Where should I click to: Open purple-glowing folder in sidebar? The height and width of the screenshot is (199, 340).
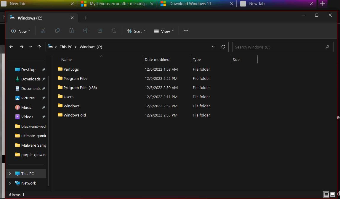click(x=33, y=155)
